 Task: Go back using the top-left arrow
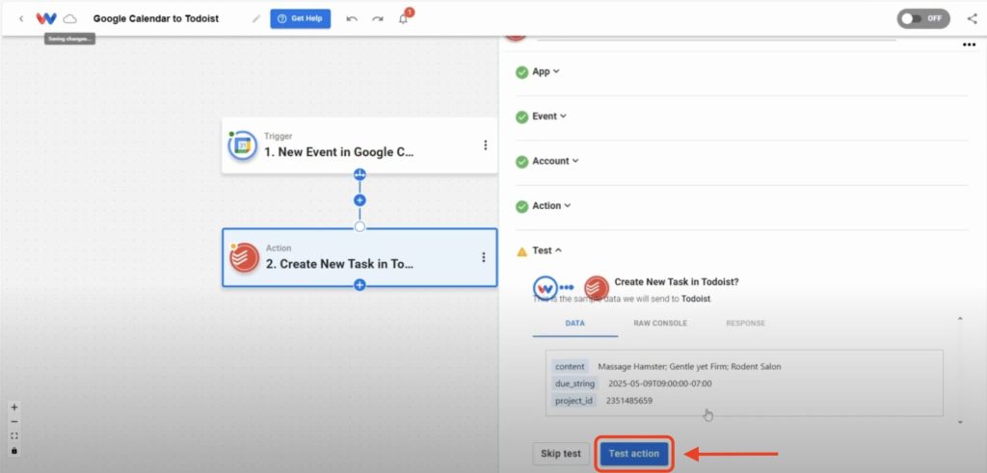pos(21,19)
